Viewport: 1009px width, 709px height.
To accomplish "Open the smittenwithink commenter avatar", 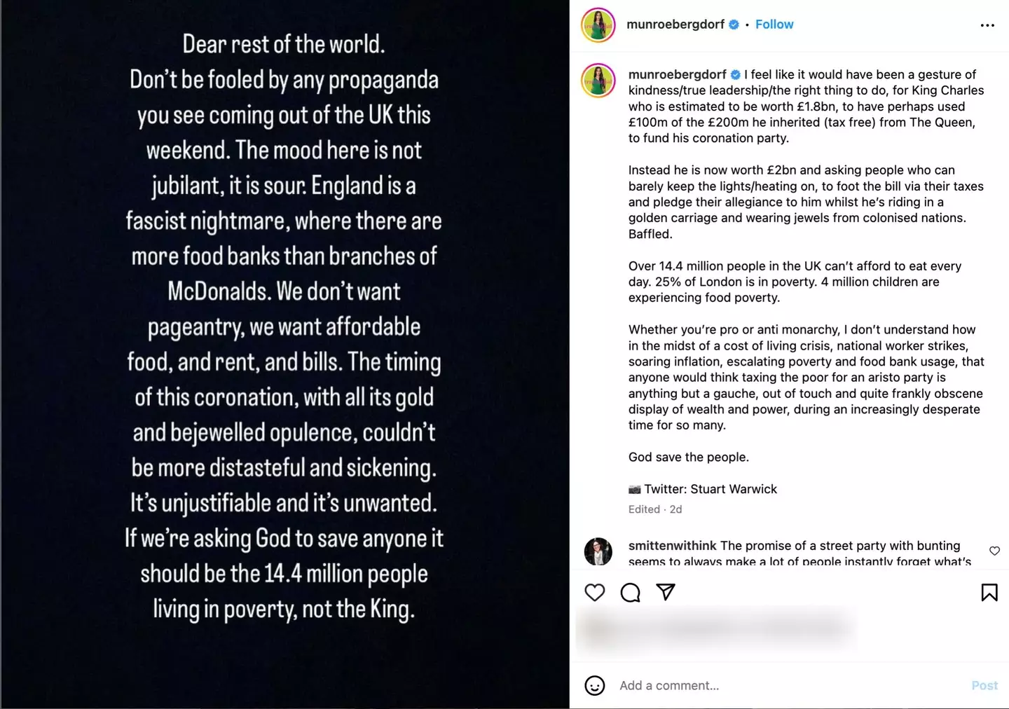I will tap(598, 551).
